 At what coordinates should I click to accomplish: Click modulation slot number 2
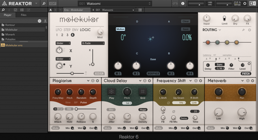62,35
